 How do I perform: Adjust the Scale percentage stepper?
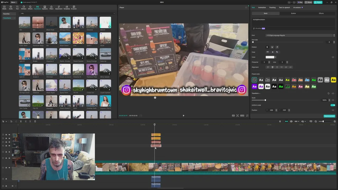329,100
